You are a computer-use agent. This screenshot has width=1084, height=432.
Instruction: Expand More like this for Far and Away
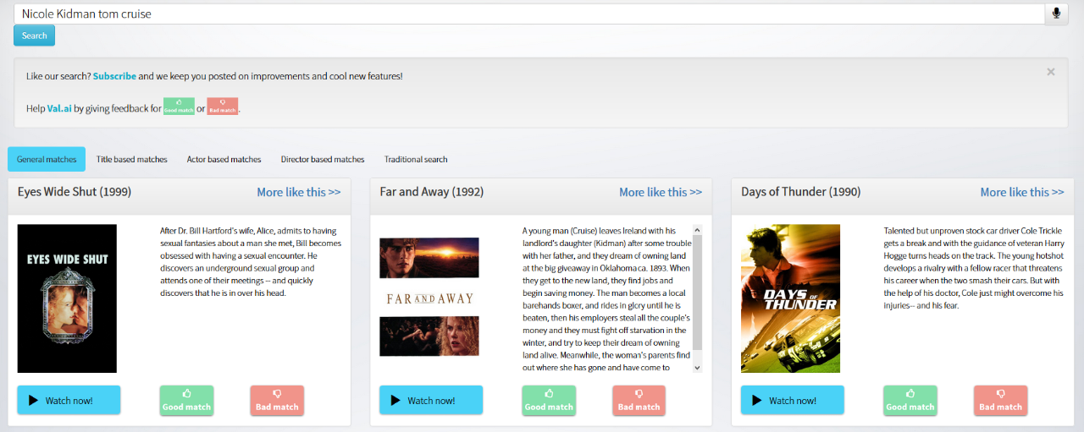pos(660,192)
